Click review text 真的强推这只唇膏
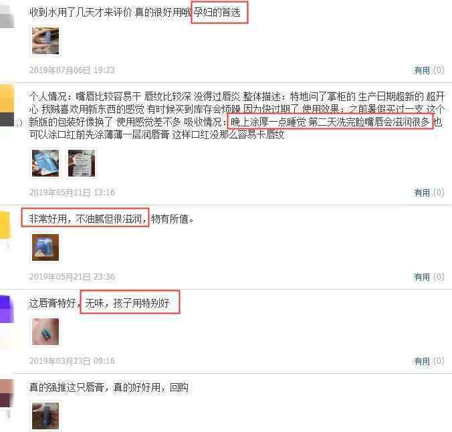The height and width of the screenshot is (432, 452). click(67, 387)
